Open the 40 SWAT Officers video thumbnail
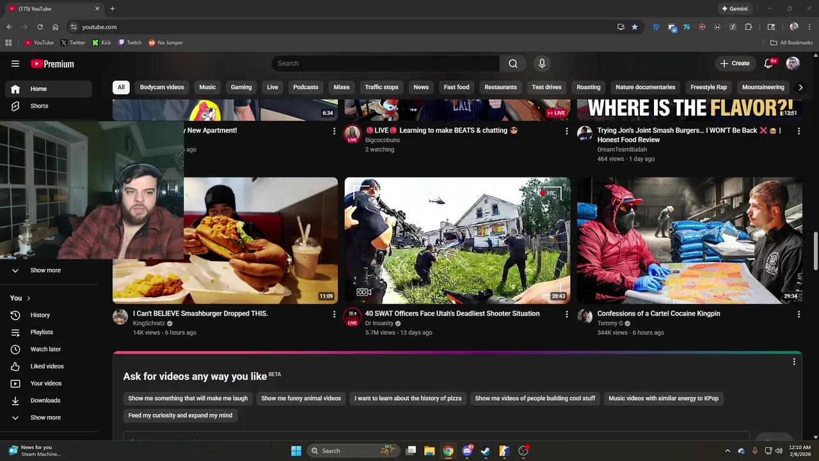This screenshot has height=461, width=819. [457, 241]
